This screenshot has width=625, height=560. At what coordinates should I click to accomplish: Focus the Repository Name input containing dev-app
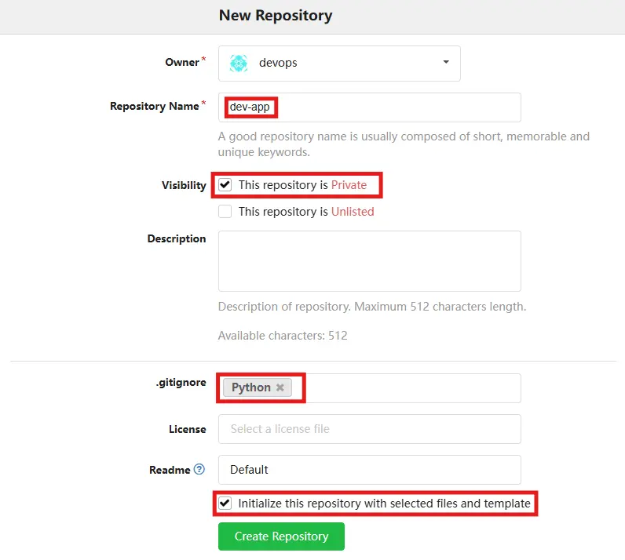pos(369,107)
